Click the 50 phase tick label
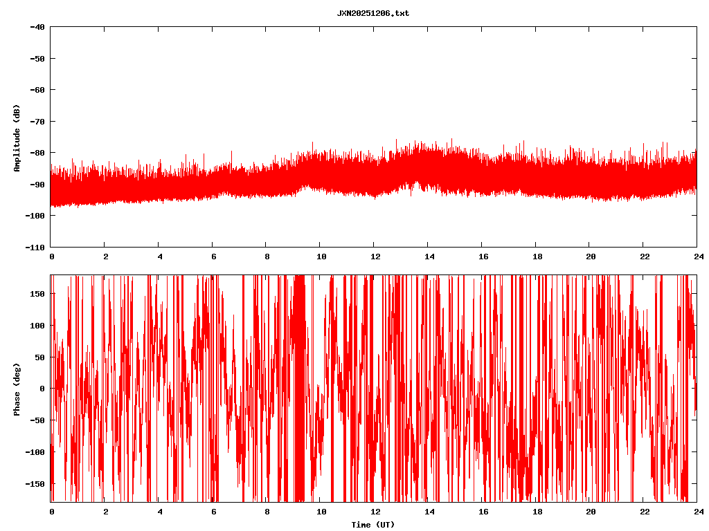 tap(39, 357)
